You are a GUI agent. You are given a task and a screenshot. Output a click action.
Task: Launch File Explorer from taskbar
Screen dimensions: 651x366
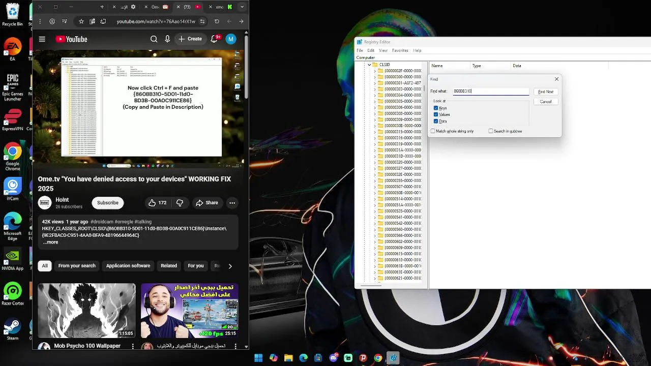click(288, 358)
